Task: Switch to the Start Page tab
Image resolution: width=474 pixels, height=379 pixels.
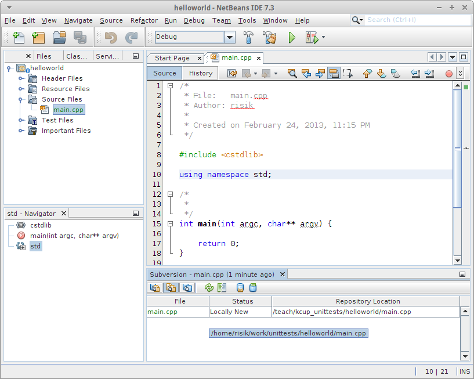Action: coord(172,58)
